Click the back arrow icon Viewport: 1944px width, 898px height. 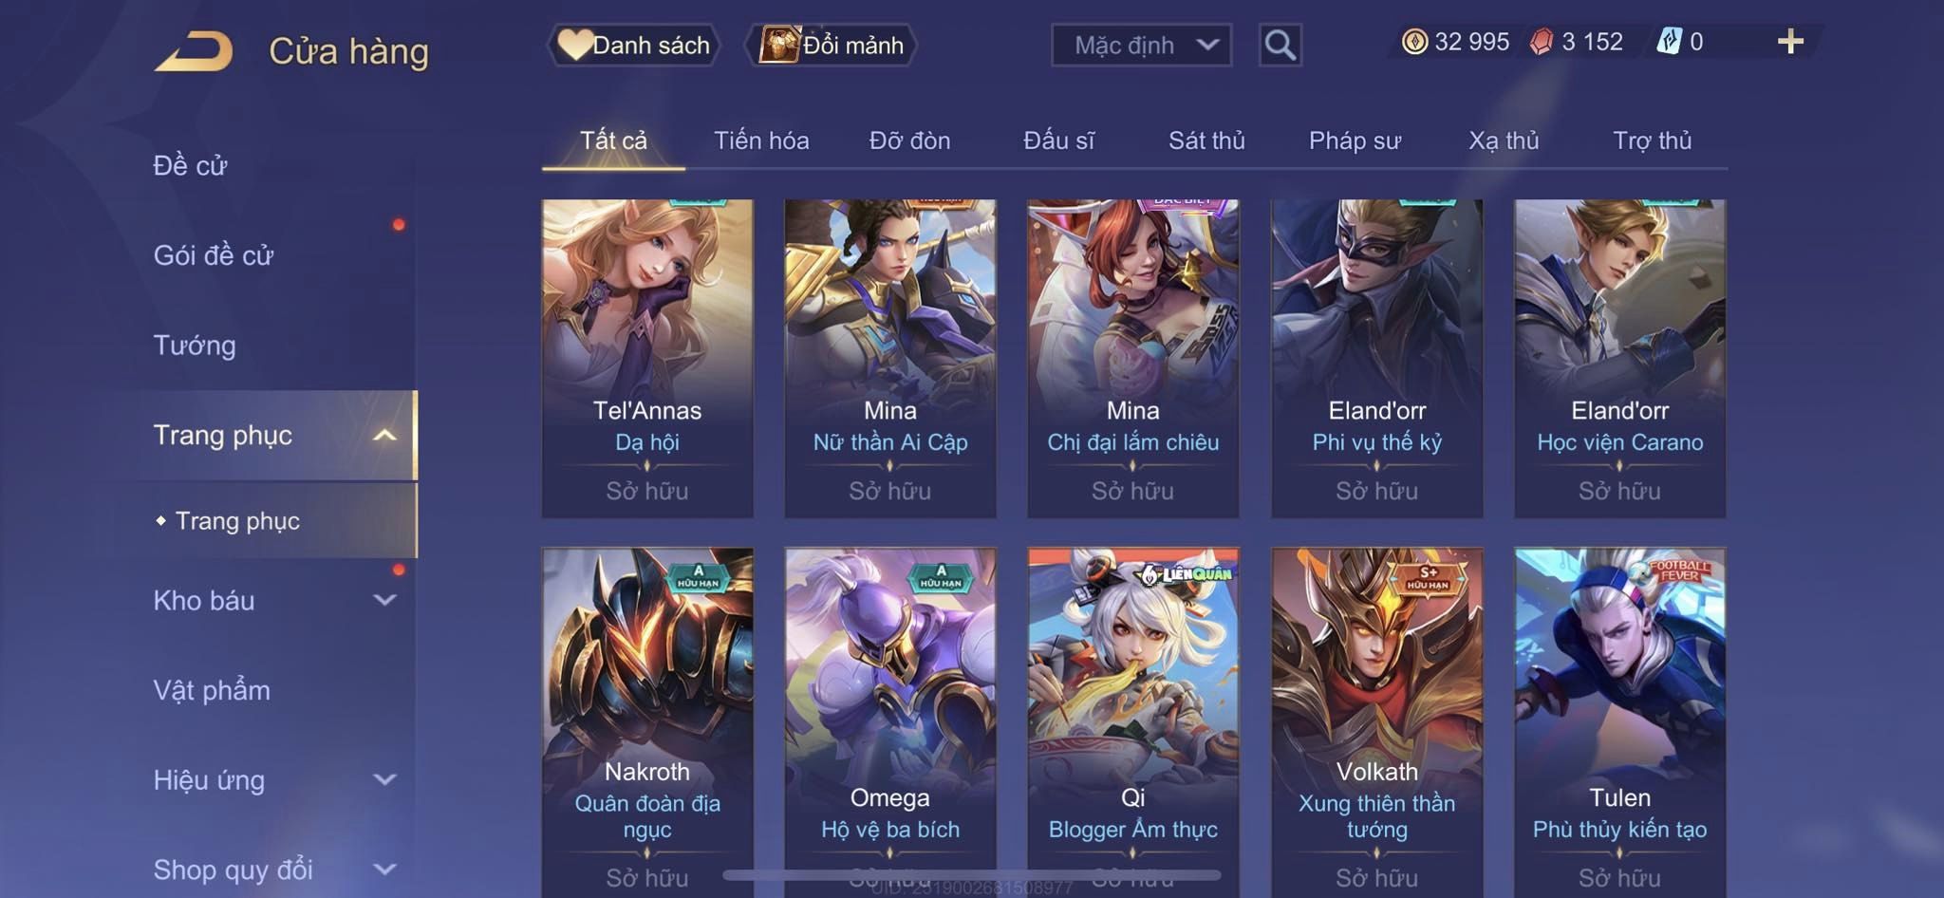[x=195, y=50]
